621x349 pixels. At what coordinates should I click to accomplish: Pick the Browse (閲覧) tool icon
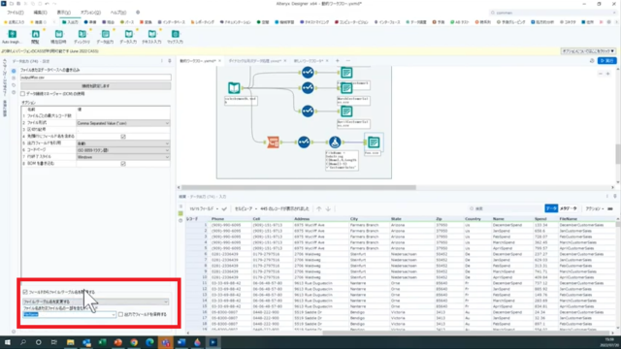pos(35,34)
